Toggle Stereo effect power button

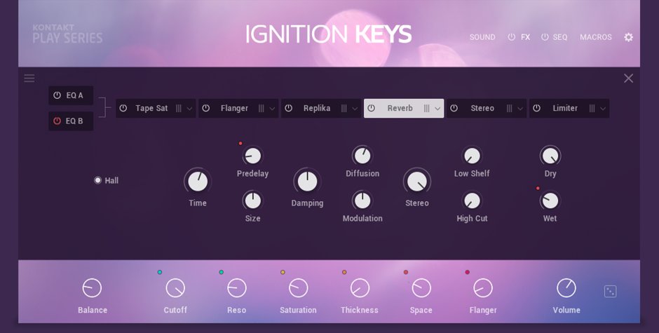[x=454, y=108]
